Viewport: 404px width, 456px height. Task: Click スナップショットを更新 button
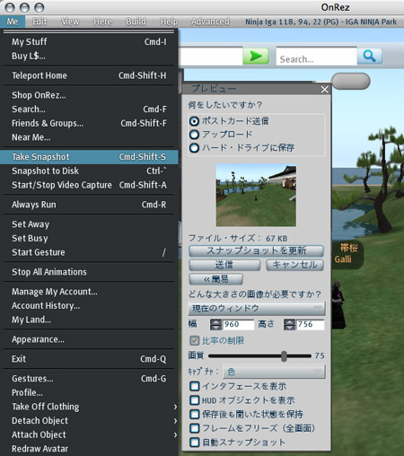(256, 250)
